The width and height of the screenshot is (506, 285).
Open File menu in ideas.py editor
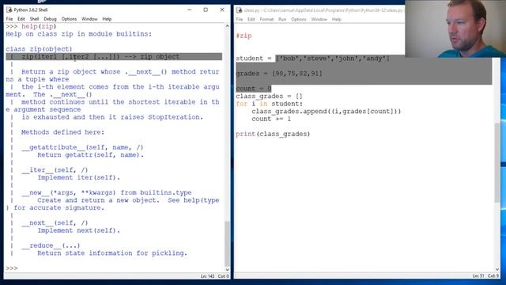click(x=239, y=19)
